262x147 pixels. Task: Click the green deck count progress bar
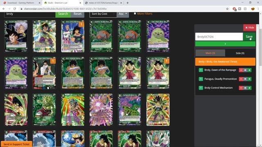(225, 44)
